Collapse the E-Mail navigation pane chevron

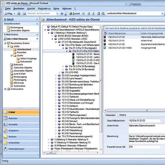pyautogui.click(x=37, y=20)
